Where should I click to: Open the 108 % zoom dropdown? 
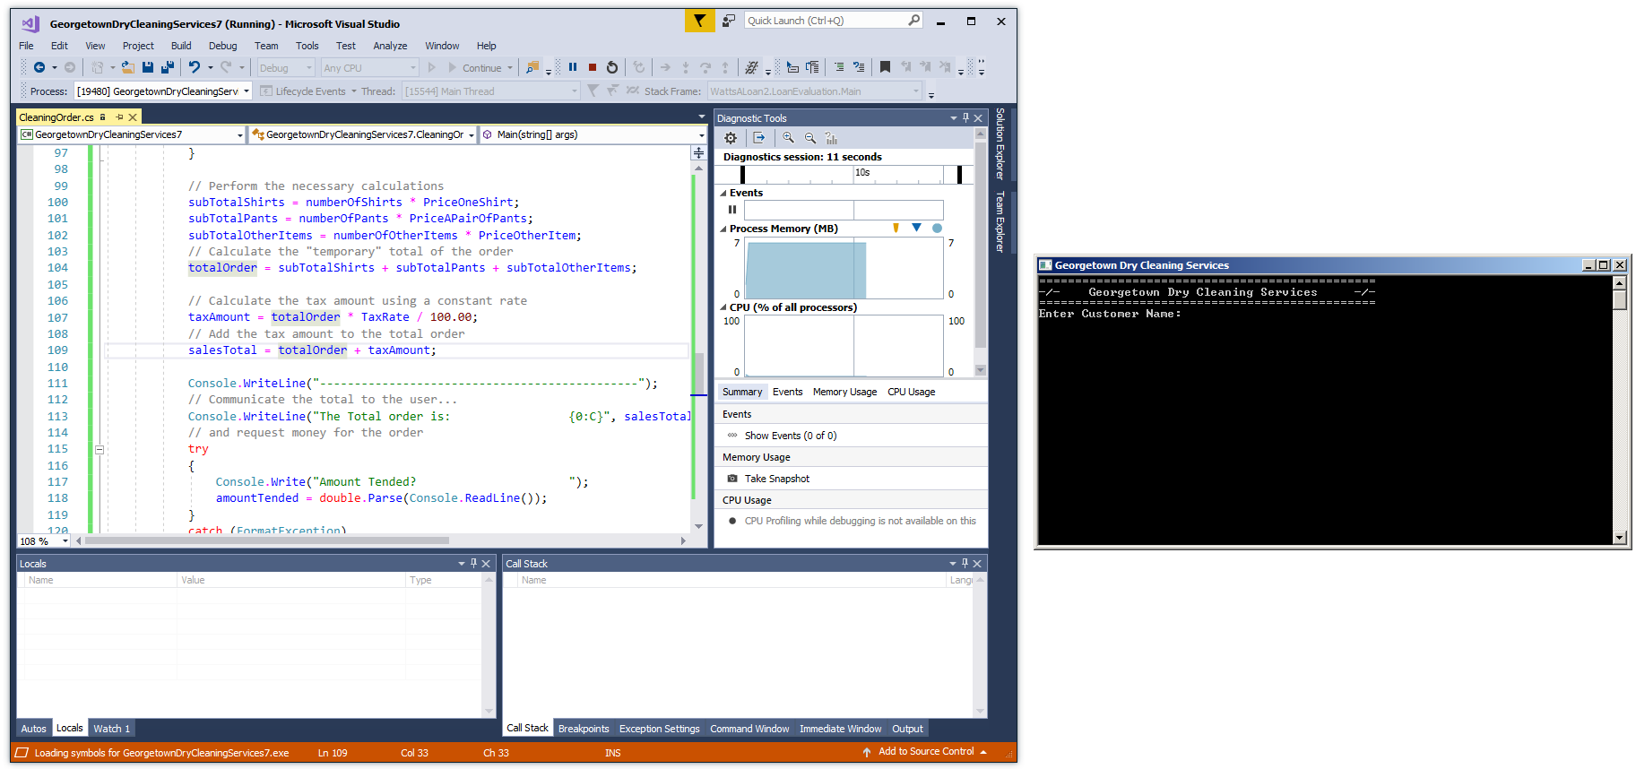coord(65,541)
